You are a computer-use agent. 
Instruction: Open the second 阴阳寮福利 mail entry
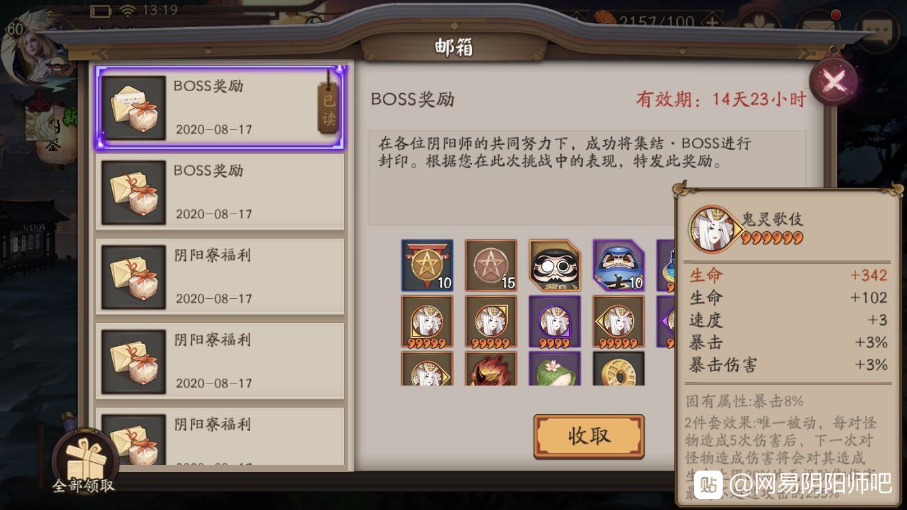220,361
